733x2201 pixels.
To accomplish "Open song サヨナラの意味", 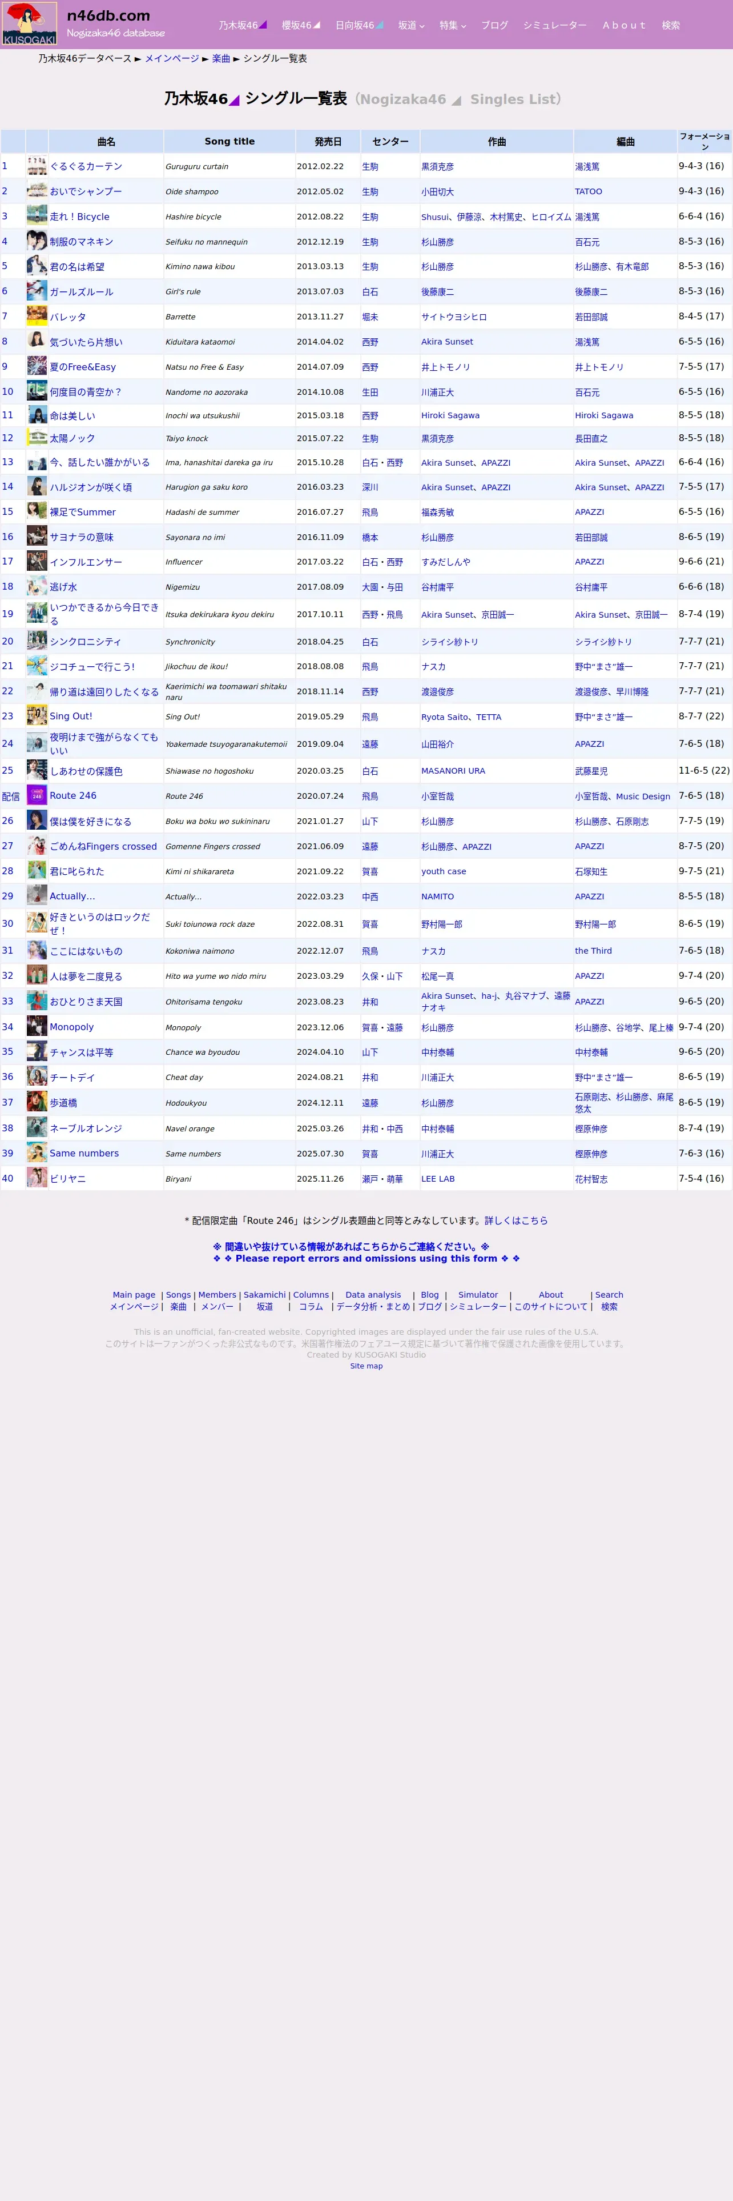I will click(81, 537).
